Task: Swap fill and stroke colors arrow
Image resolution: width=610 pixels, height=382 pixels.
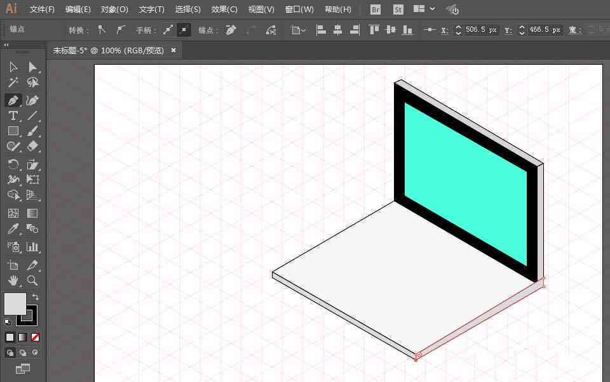Action: coord(35,297)
